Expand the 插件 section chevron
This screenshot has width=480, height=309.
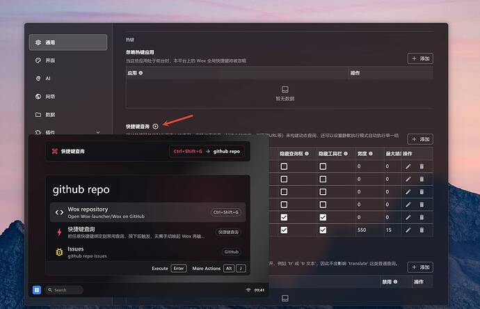click(x=98, y=133)
